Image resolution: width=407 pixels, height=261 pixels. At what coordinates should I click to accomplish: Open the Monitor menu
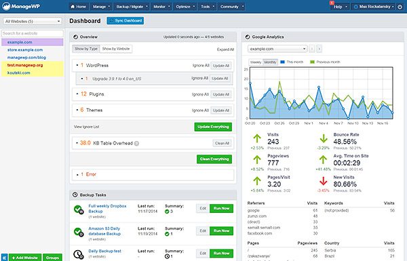pyautogui.click(x=161, y=7)
